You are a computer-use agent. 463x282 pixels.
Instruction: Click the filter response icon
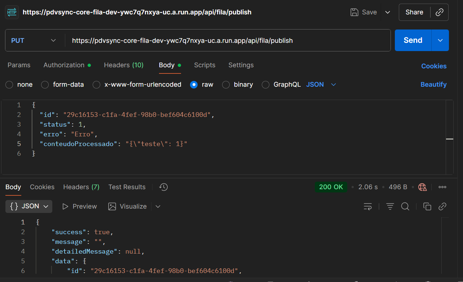click(x=390, y=206)
